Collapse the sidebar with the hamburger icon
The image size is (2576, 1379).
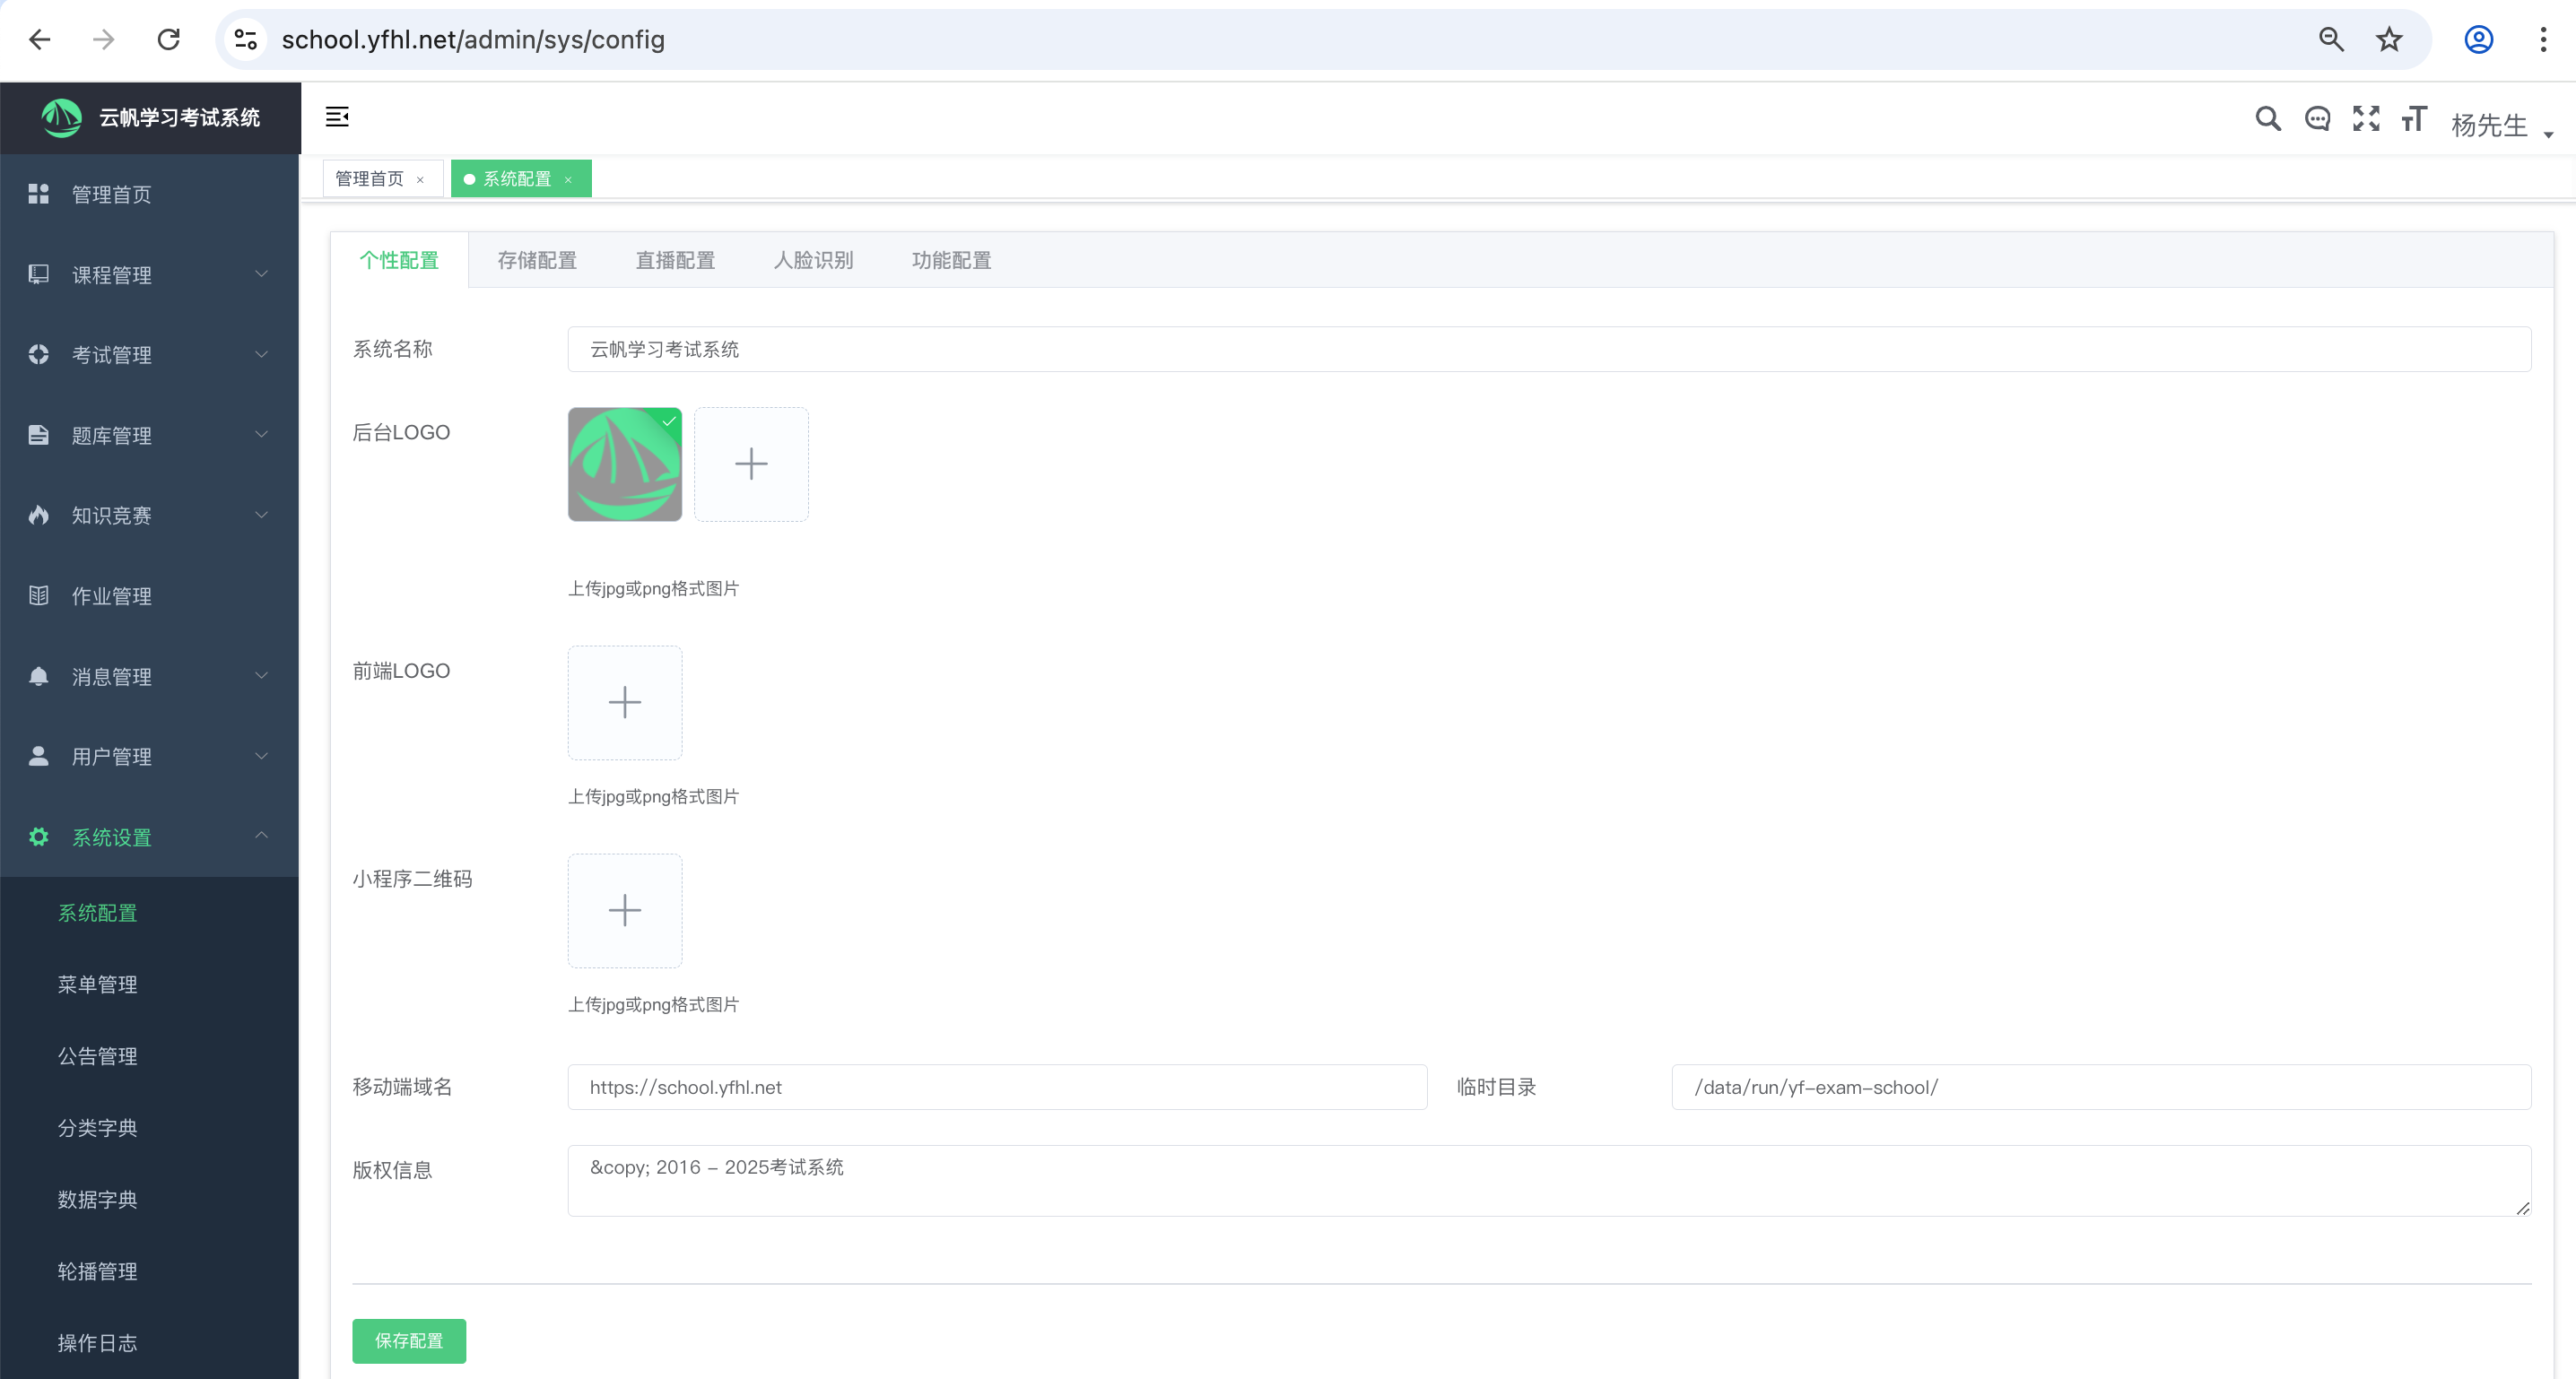[337, 117]
